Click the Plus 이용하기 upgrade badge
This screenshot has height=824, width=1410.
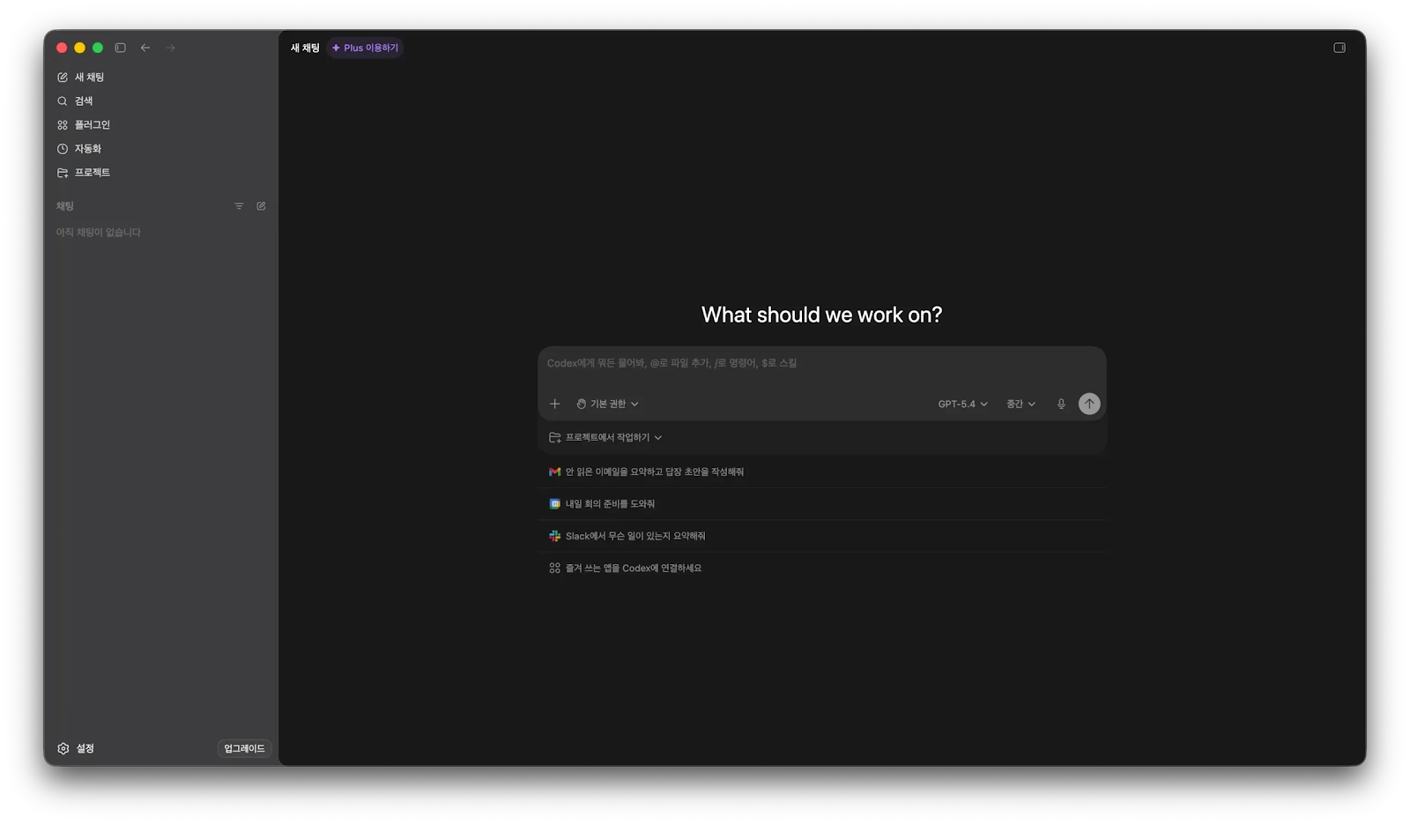[x=365, y=48]
